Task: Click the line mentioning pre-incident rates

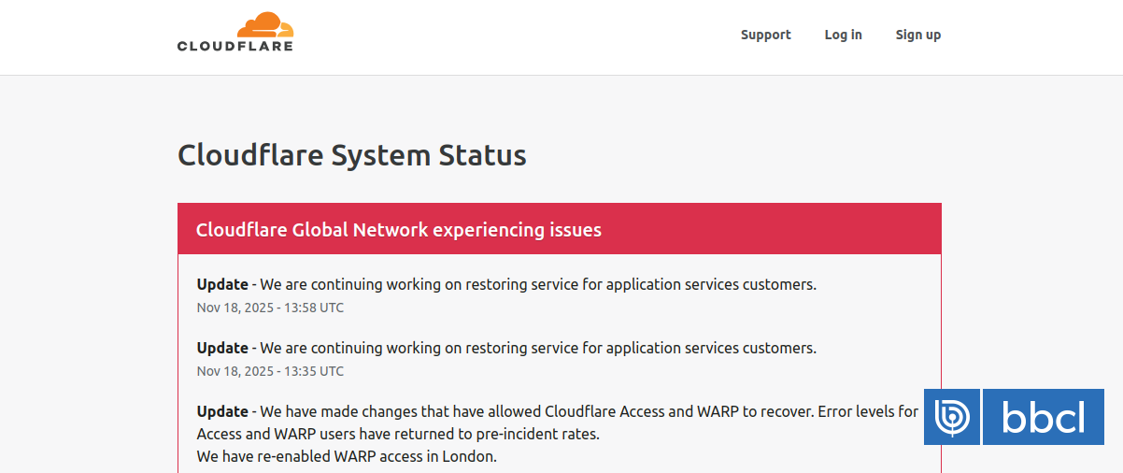Action: click(x=397, y=435)
